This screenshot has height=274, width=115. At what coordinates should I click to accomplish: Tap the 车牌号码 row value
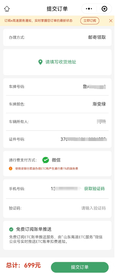coord(94,87)
